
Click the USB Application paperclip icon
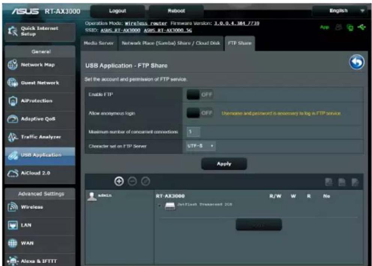[13, 155]
